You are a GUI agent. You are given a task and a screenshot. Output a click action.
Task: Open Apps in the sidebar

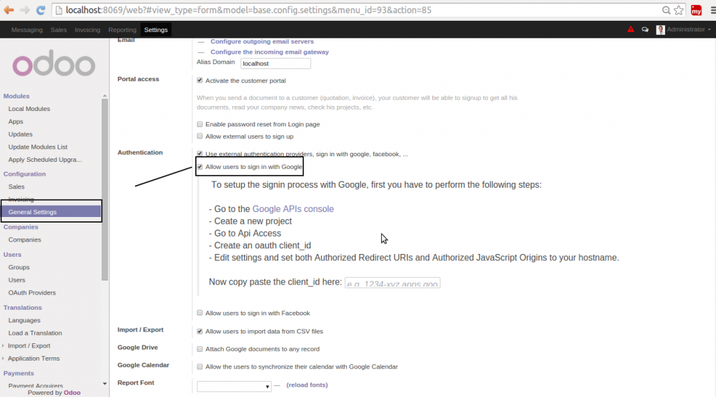(15, 121)
